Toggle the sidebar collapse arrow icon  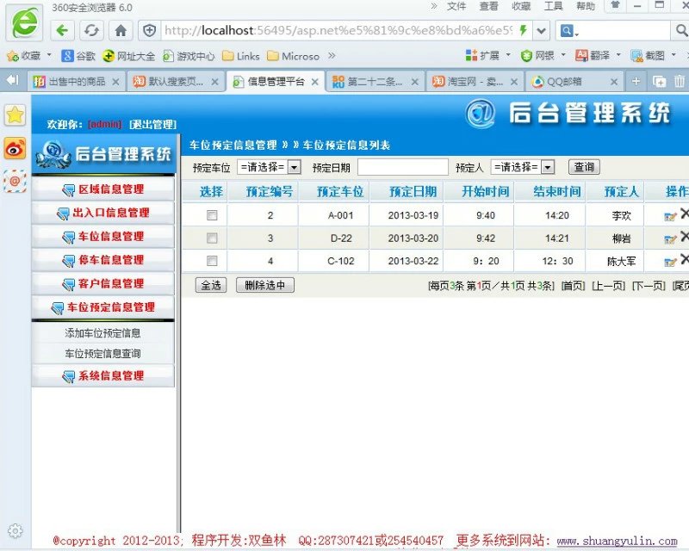(13, 80)
